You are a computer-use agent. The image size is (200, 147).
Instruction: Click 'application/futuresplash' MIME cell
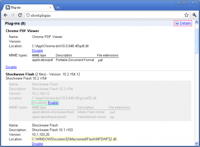click(x=49, y=117)
